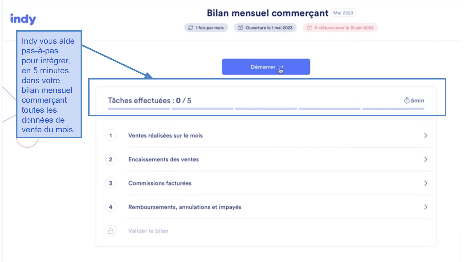Select step number 4 circle

111,207
